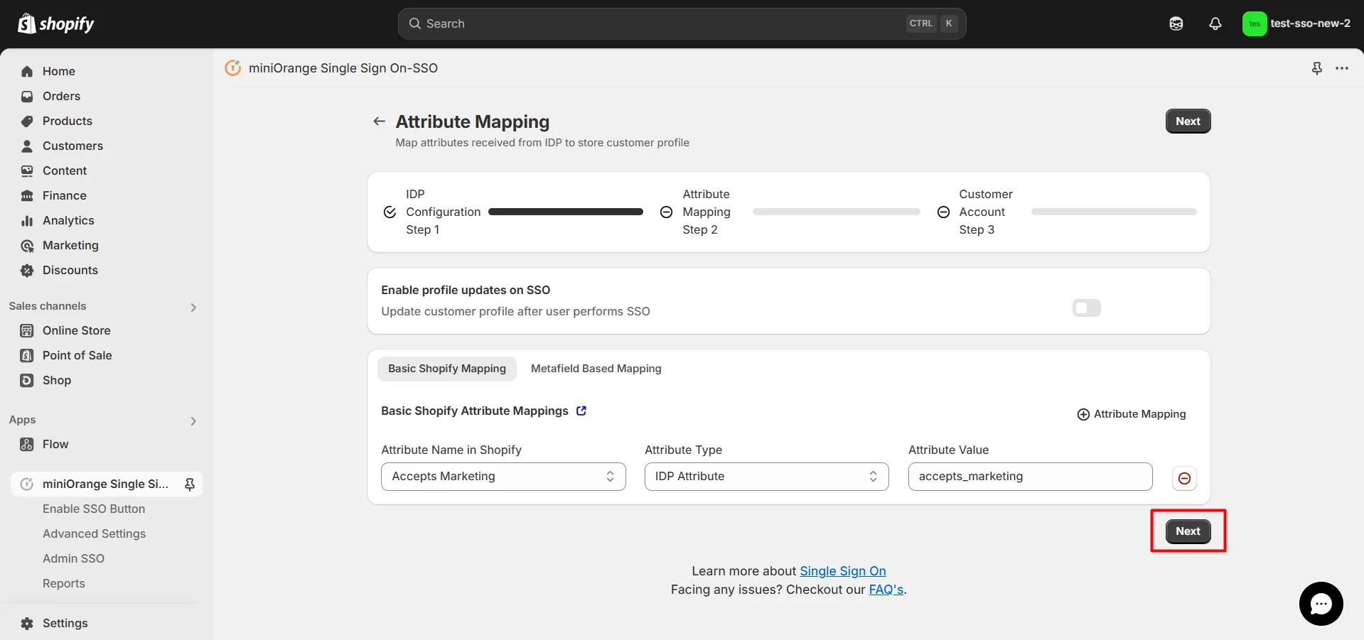
Task: Open the Shop channel icon
Action: [x=27, y=380]
